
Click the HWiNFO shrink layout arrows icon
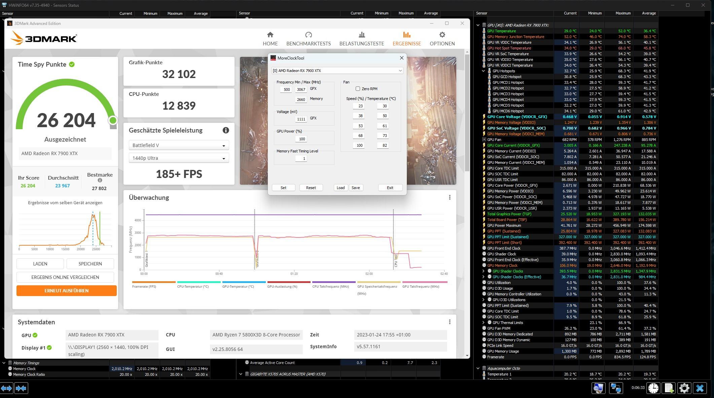click(21, 388)
